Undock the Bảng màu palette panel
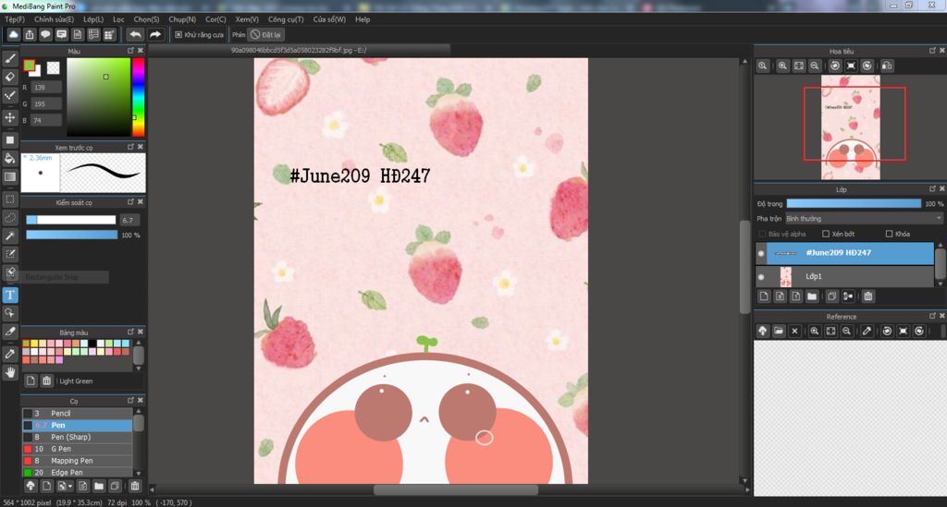This screenshot has height=507, width=947. click(x=130, y=332)
